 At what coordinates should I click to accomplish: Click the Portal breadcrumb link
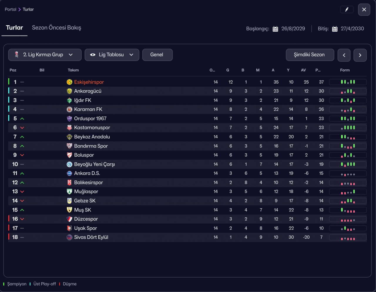tap(11, 9)
